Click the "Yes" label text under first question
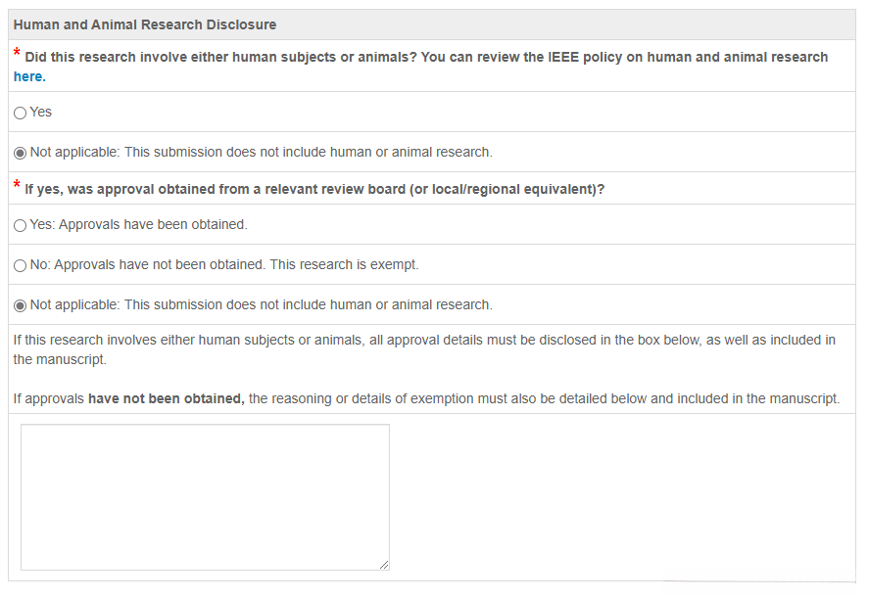Image resolution: width=869 pixels, height=600 pixels. tap(41, 113)
